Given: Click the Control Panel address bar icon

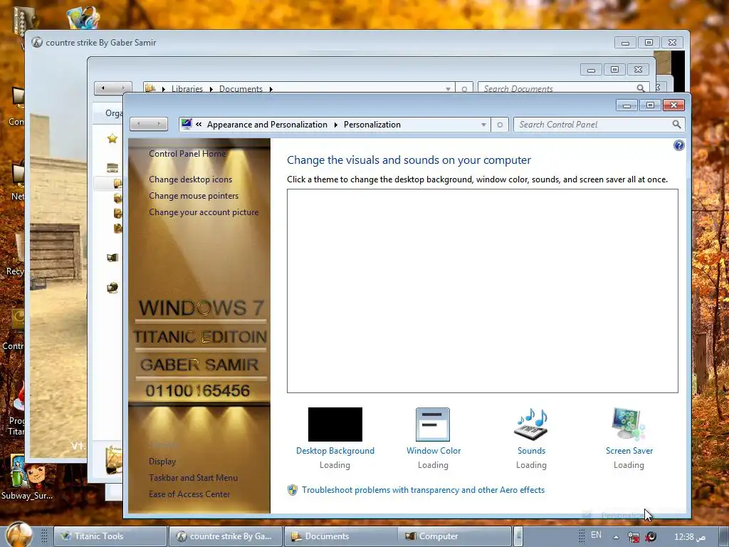Looking at the screenshot, I should click(x=187, y=124).
